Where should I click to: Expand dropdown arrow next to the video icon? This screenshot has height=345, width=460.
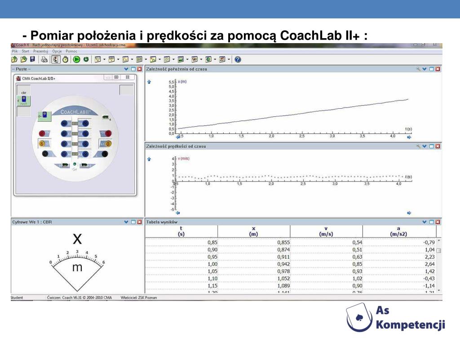point(201,60)
